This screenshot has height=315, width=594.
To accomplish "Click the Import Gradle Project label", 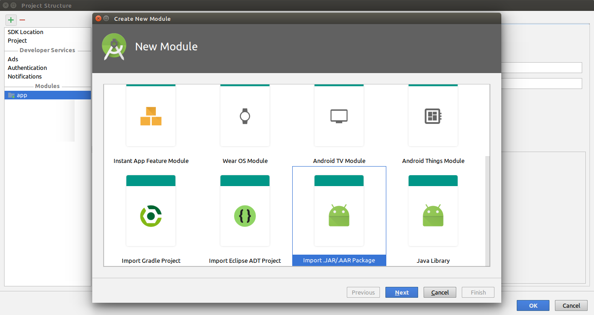I will tap(151, 261).
